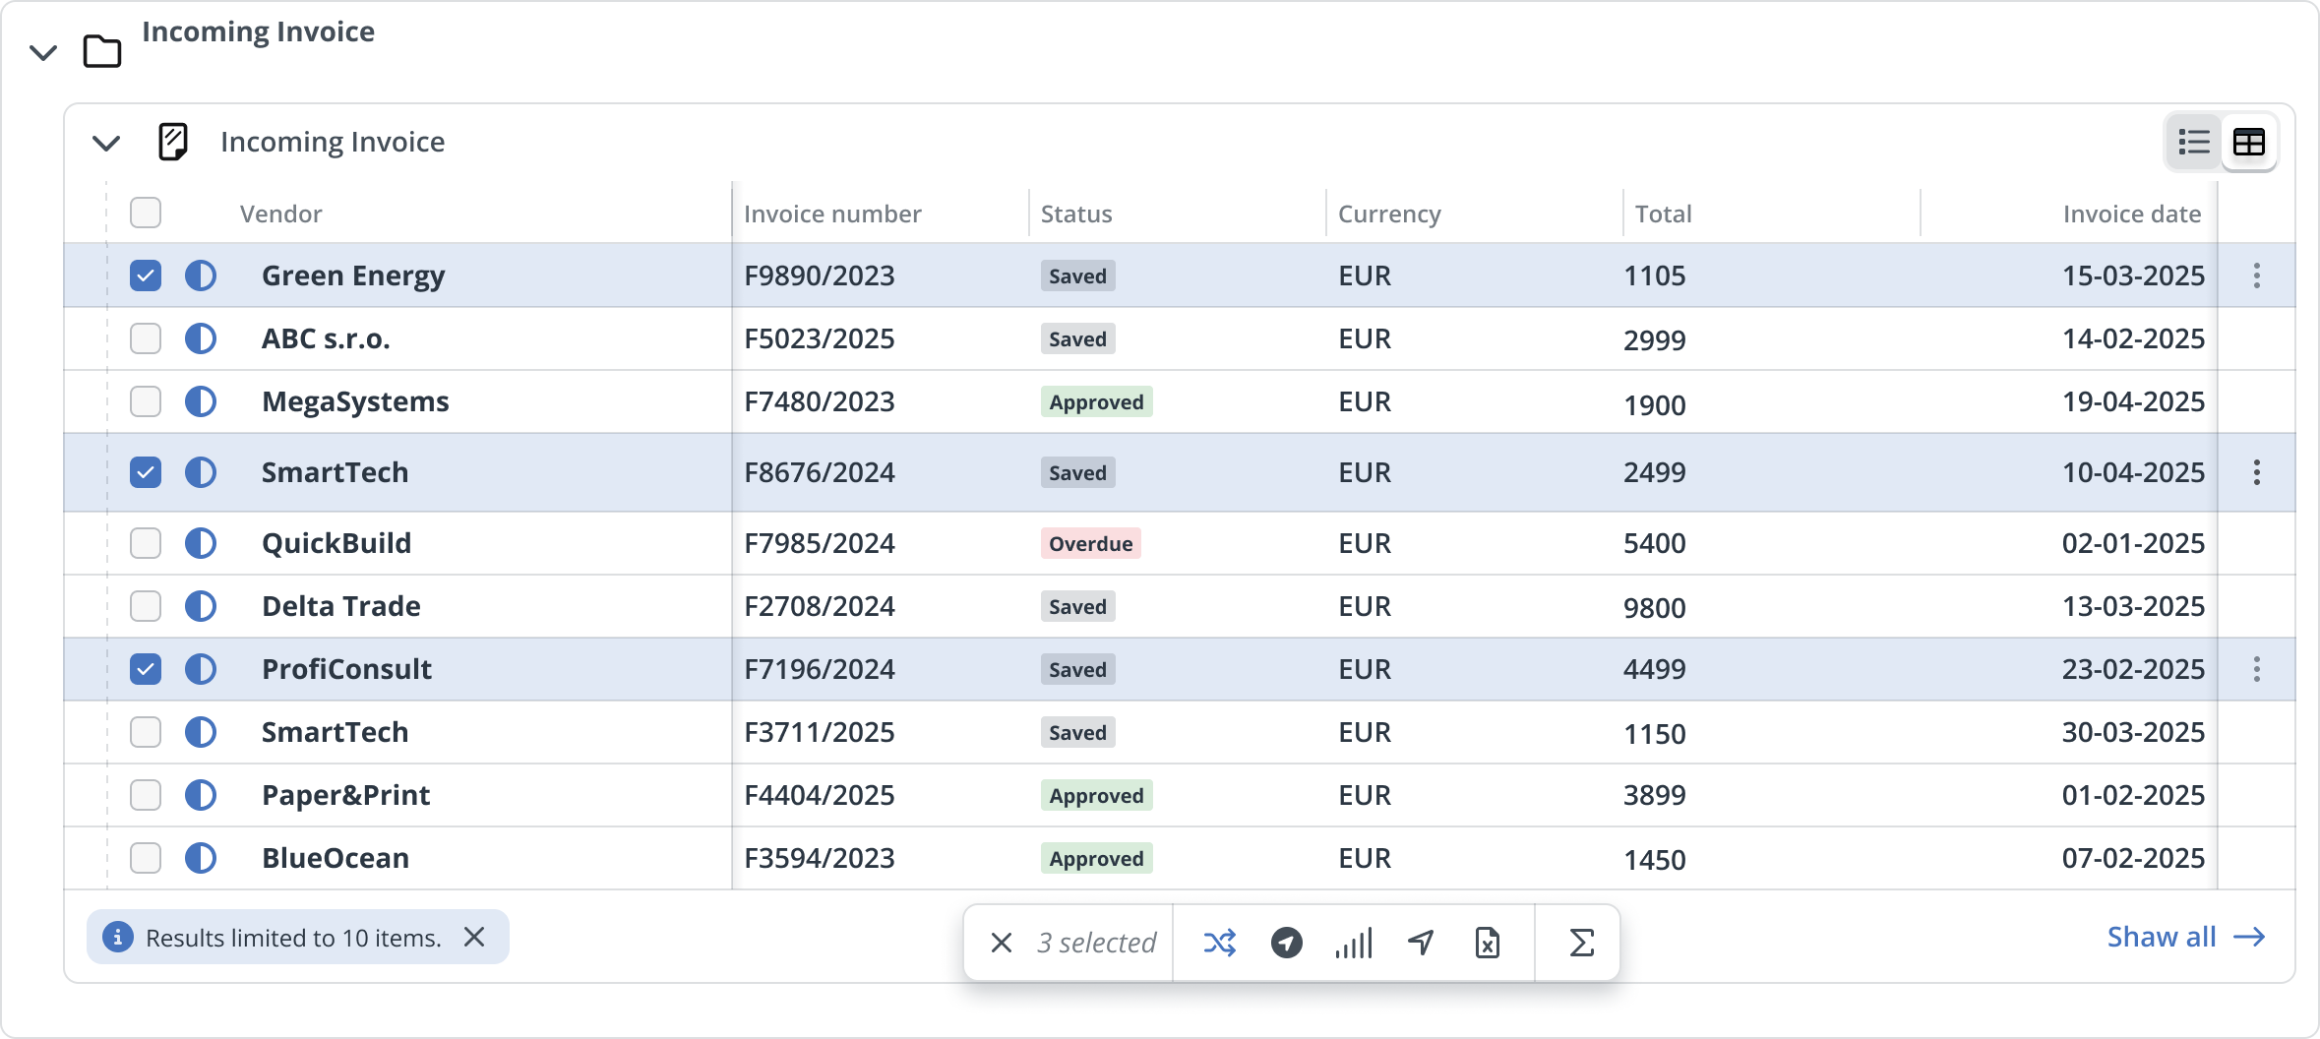Dismiss the Results limited to 10 items notice
This screenshot has height=1039, width=2320.
[474, 937]
